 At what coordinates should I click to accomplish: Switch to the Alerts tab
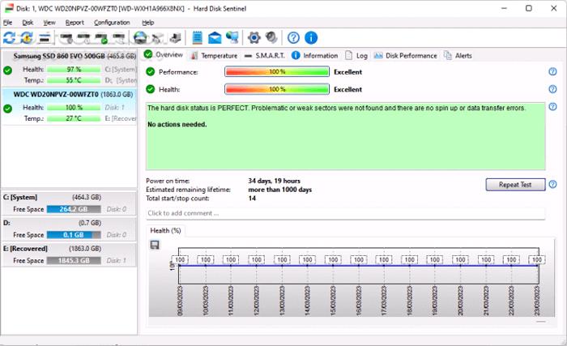[x=458, y=56]
